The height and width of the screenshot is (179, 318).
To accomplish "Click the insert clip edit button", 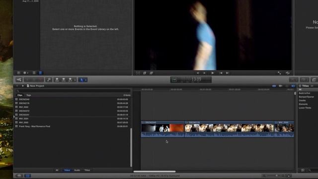I will [x=64, y=80].
